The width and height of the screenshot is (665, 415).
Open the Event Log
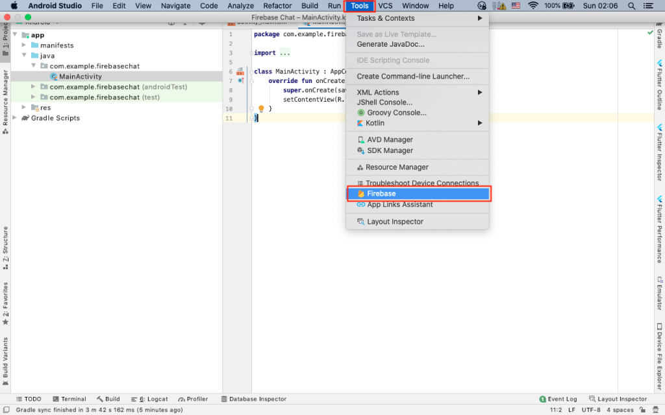558,399
